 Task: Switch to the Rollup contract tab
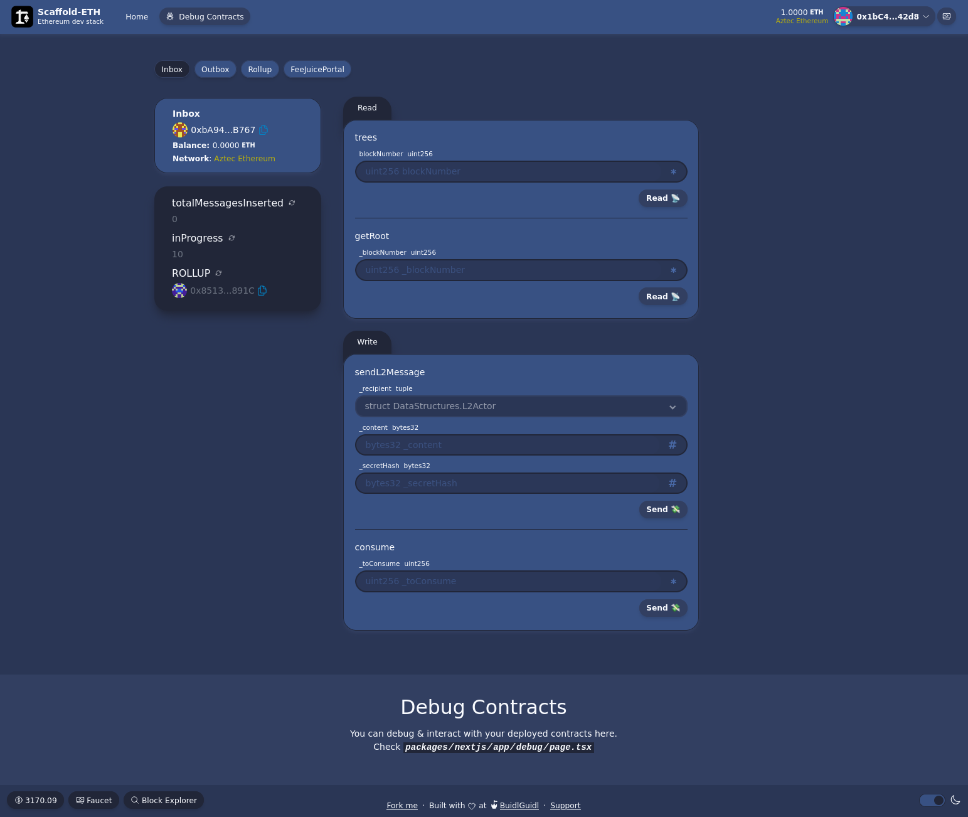tap(260, 69)
